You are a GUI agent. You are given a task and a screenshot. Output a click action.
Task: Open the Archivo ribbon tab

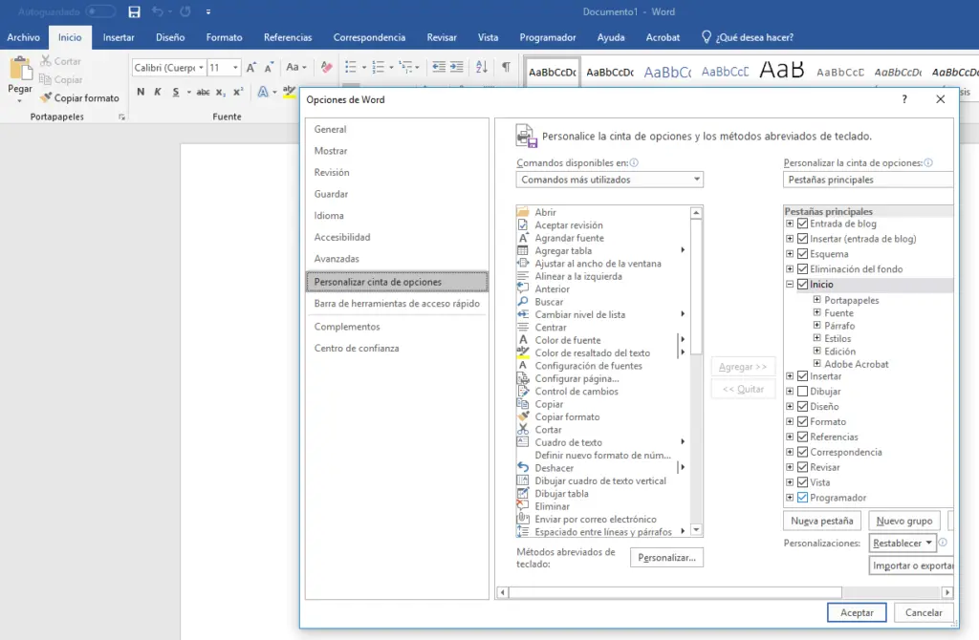tap(23, 37)
